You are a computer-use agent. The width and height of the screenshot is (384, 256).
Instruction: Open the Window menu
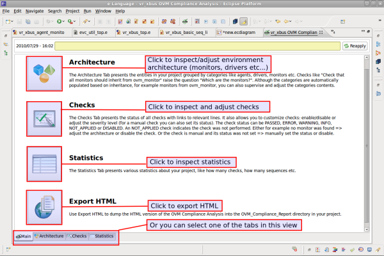click(x=103, y=11)
